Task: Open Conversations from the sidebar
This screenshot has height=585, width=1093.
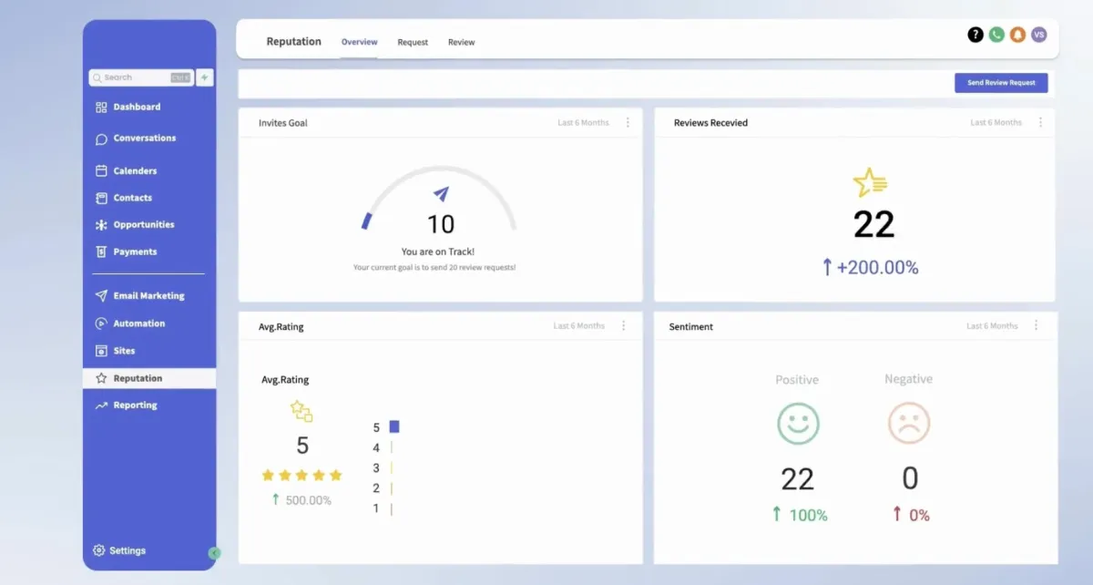Action: 144,139
